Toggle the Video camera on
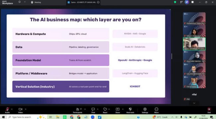216x119 pixels. click(20, 110)
